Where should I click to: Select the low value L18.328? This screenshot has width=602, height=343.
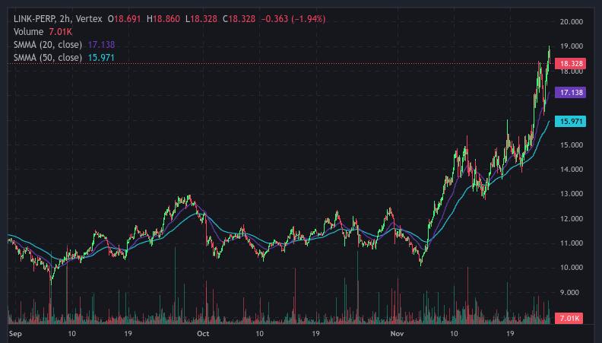click(x=201, y=19)
